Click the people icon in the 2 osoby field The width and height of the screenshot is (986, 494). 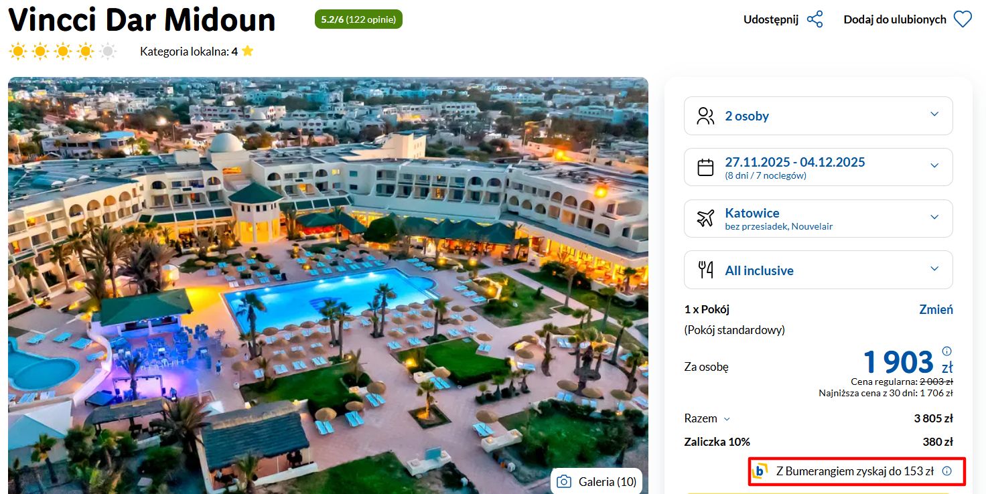coord(705,116)
